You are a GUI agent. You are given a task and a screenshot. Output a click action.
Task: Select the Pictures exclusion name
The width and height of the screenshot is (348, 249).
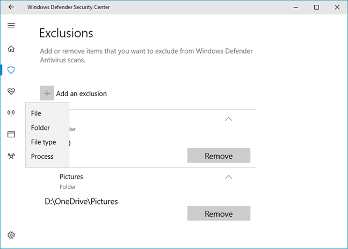click(x=71, y=177)
